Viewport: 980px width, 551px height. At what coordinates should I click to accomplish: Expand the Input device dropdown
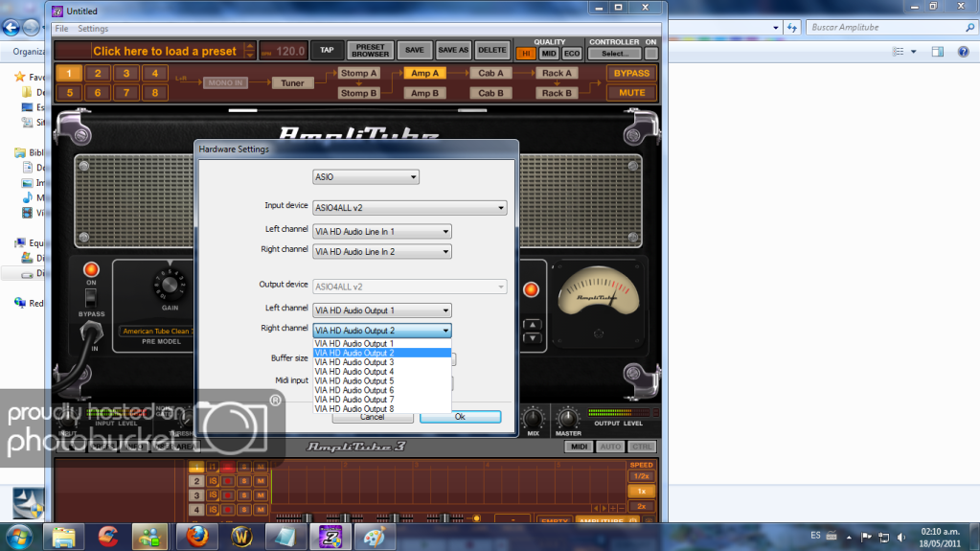[x=409, y=207]
